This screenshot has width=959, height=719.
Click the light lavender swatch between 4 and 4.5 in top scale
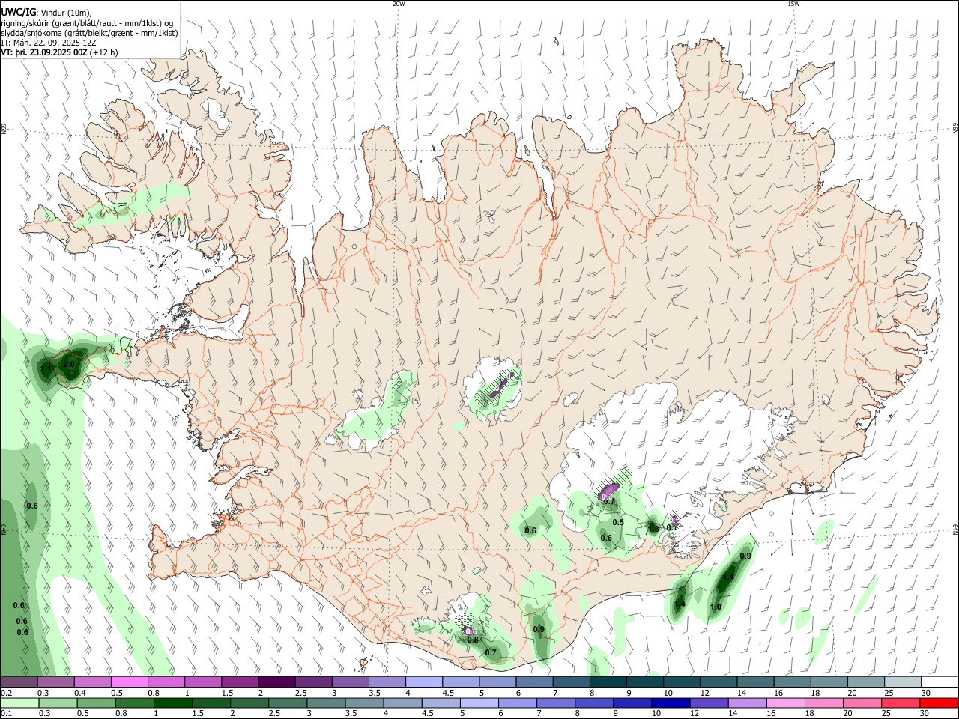pos(424,682)
